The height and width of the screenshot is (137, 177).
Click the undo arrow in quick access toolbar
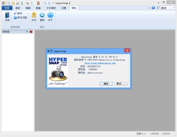[x=45, y=3]
